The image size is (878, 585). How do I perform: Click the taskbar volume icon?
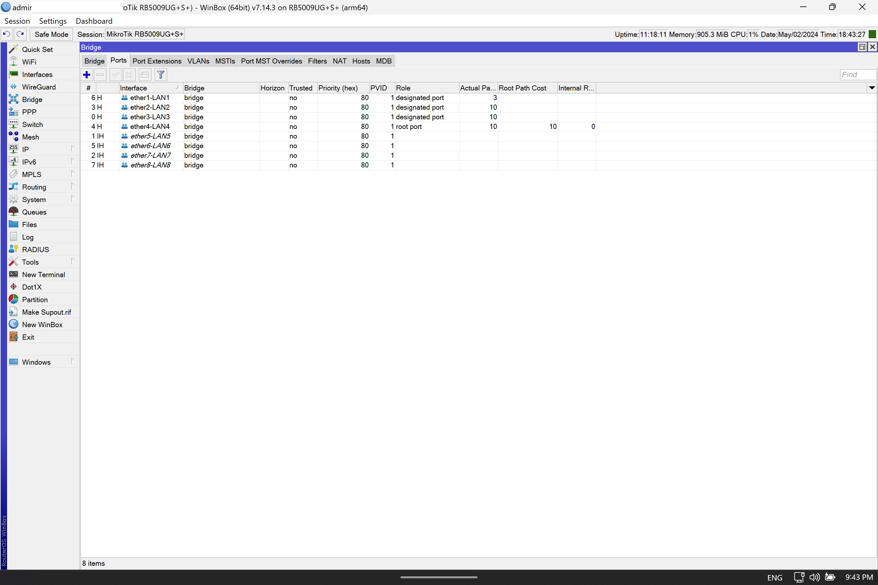tap(814, 577)
